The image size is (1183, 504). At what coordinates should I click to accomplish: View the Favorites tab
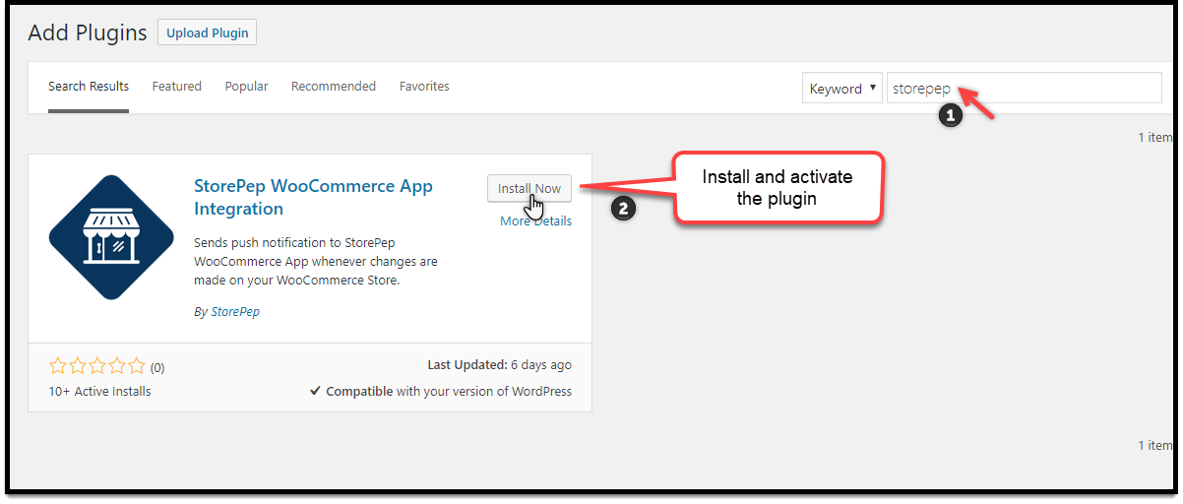tap(424, 87)
